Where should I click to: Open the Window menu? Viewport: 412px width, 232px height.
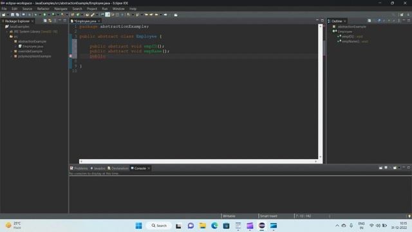(118, 8)
